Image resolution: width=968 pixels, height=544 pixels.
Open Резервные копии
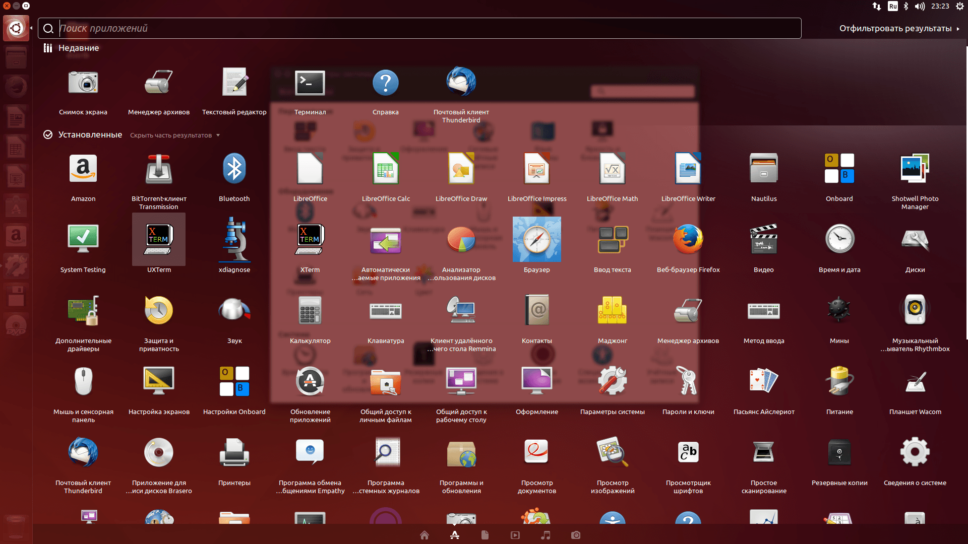[839, 453]
